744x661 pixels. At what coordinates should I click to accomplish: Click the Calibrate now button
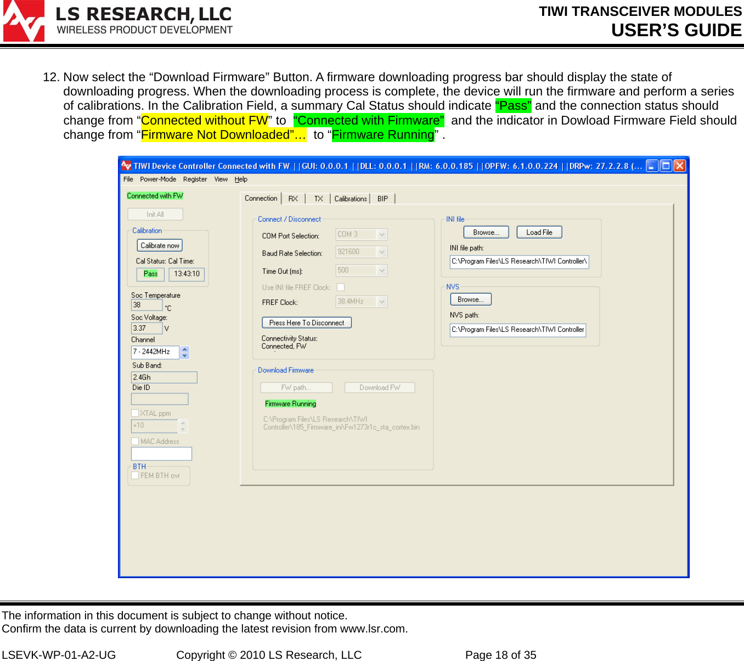(x=160, y=246)
